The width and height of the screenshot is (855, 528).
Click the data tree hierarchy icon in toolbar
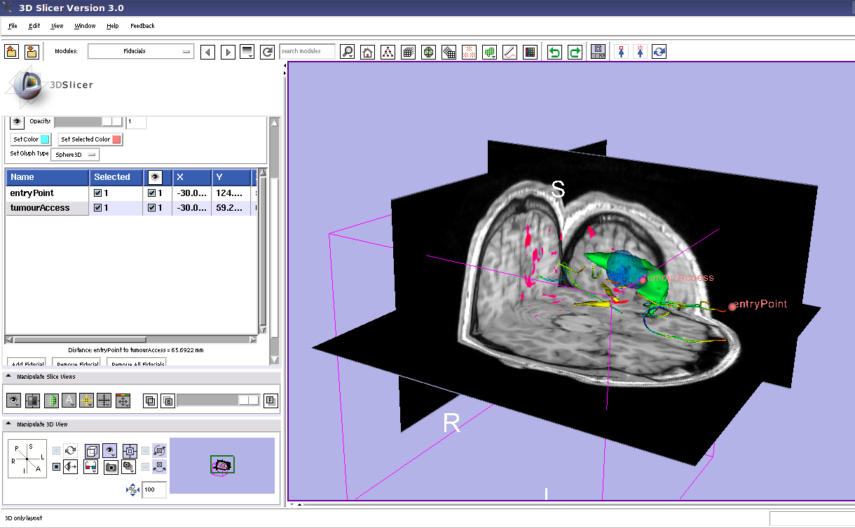[x=388, y=52]
